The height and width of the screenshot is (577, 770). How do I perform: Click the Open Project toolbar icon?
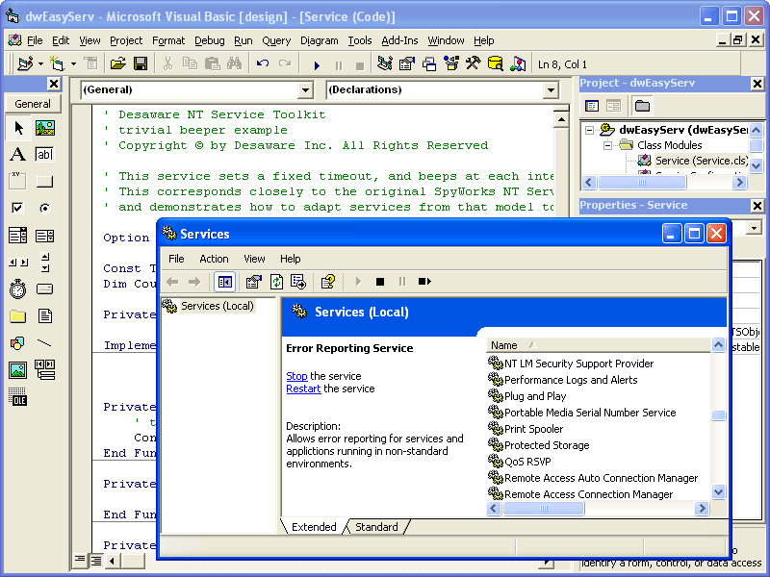click(117, 63)
